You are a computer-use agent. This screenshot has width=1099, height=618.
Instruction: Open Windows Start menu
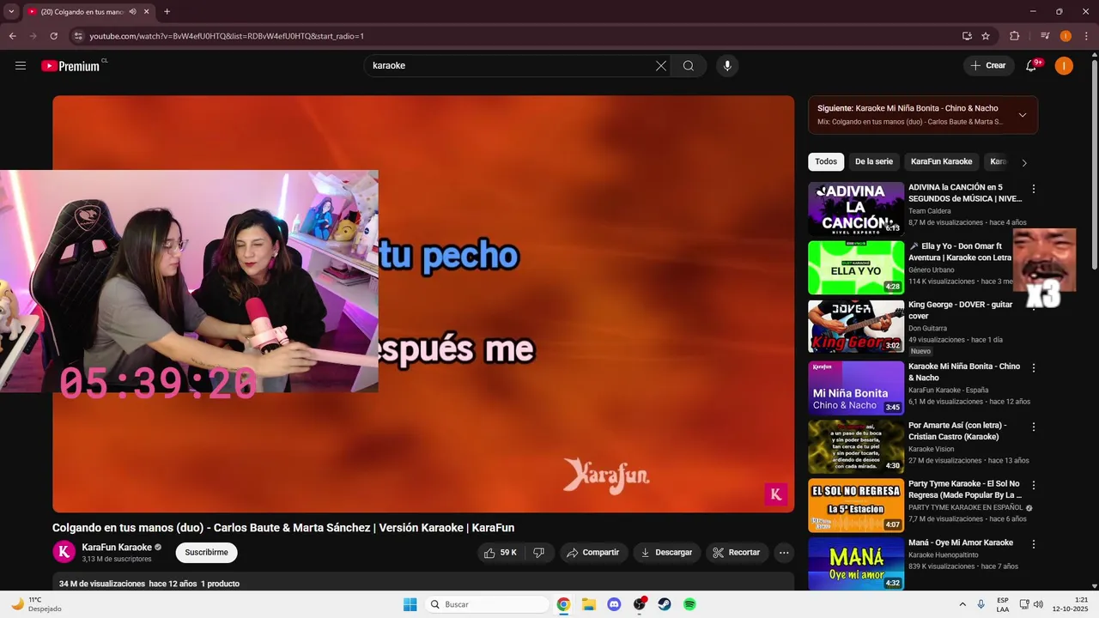(x=410, y=604)
